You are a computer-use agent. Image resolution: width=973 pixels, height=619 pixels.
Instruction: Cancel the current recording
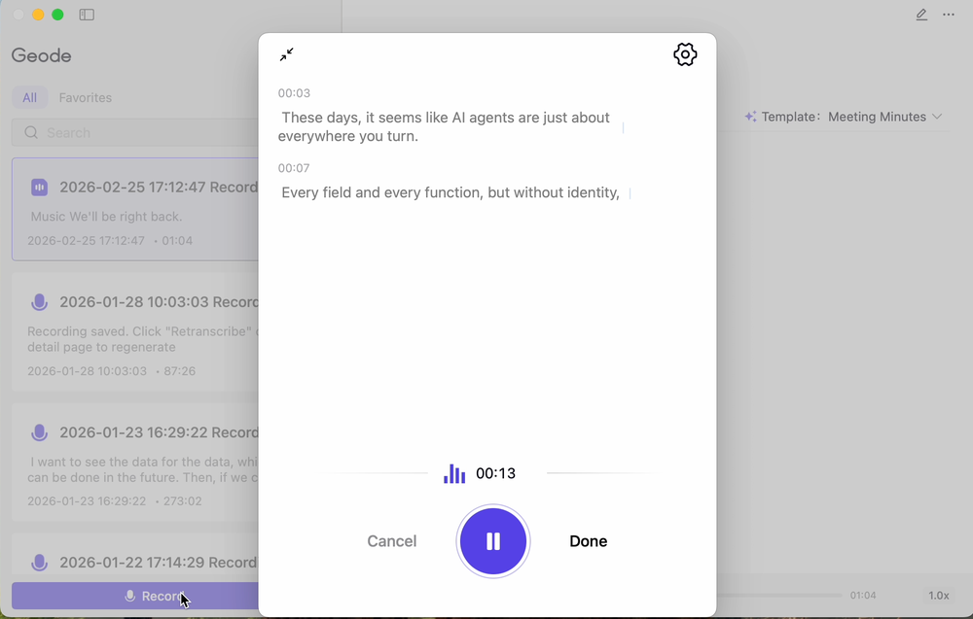[391, 541]
